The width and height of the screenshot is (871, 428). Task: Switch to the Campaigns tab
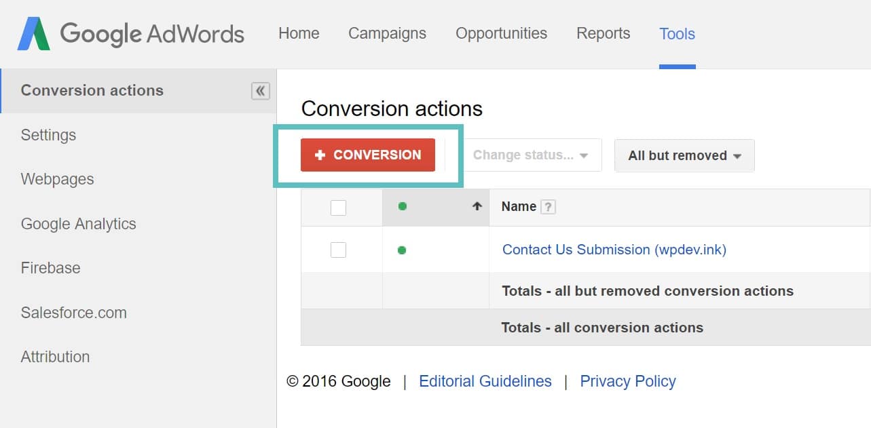pyautogui.click(x=387, y=33)
